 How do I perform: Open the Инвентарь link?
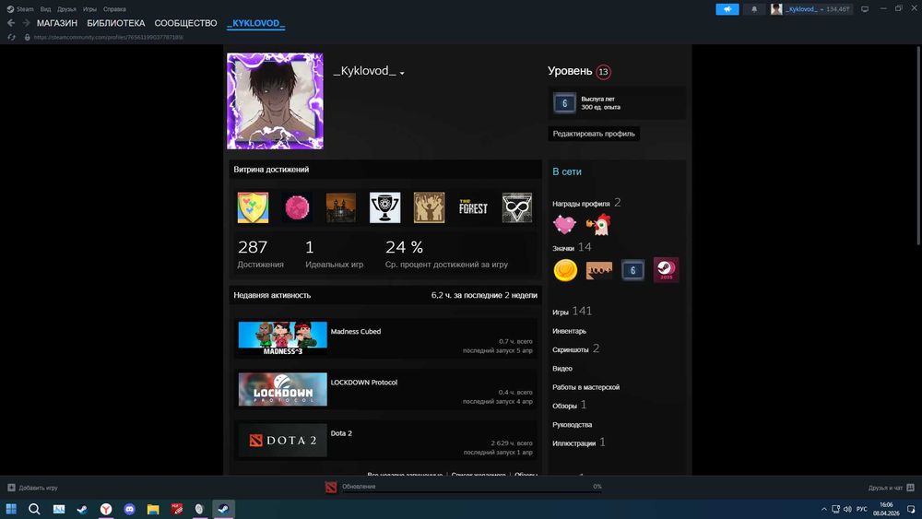click(x=569, y=331)
